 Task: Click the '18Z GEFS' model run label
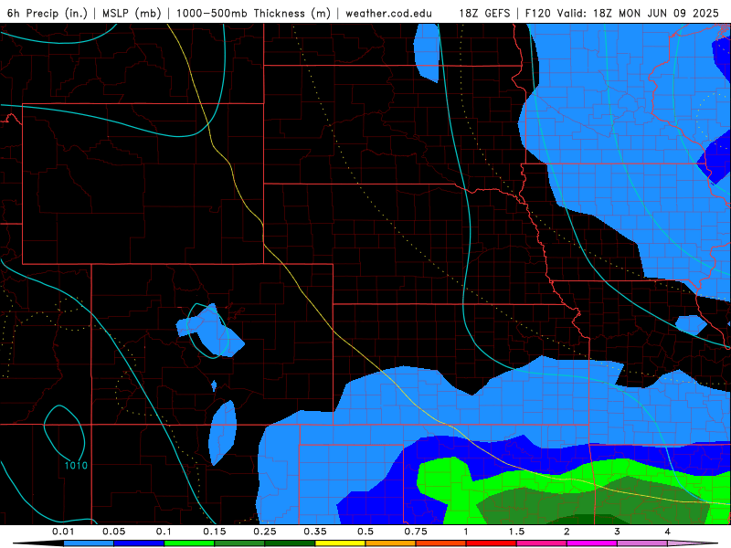coord(484,13)
